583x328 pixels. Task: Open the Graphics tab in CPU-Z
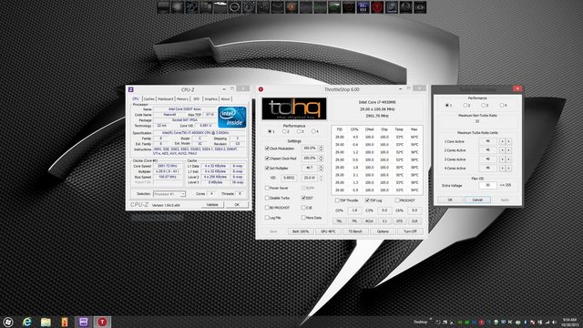point(210,99)
